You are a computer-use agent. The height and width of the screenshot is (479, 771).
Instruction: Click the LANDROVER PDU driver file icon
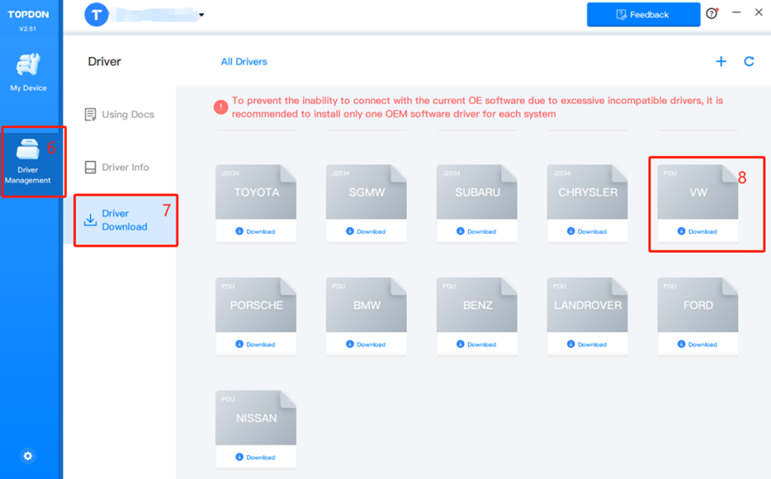(587, 304)
